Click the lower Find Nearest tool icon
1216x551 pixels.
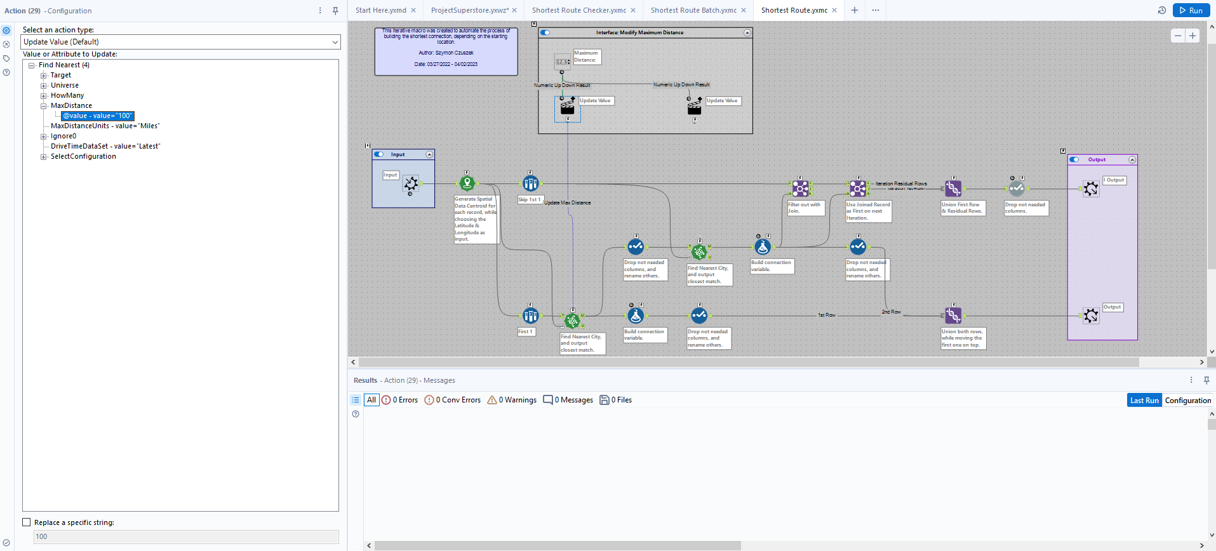pos(572,321)
